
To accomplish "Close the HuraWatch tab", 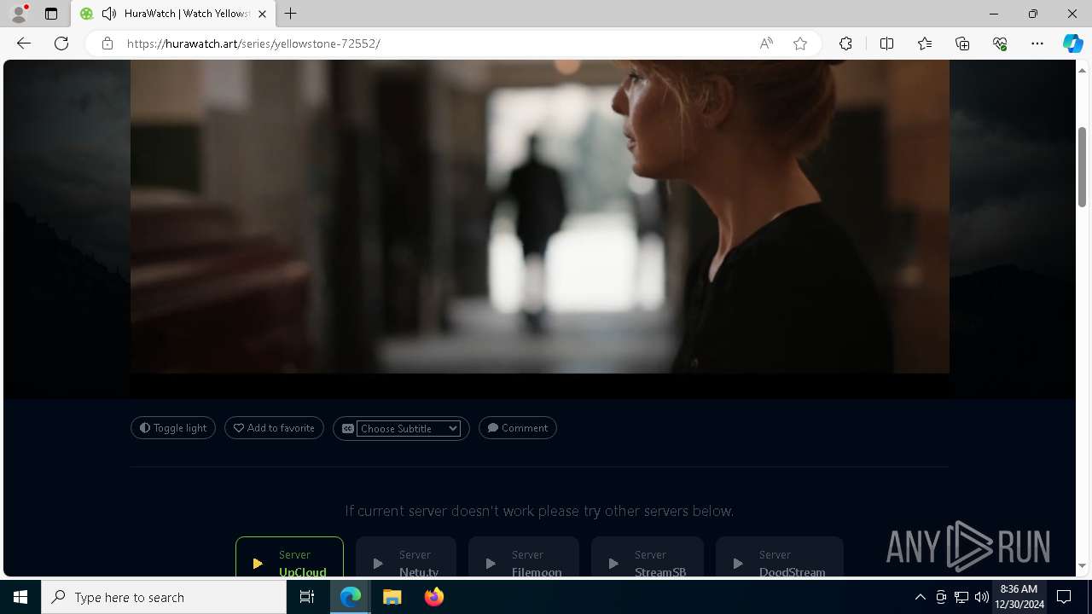I will pos(262,14).
